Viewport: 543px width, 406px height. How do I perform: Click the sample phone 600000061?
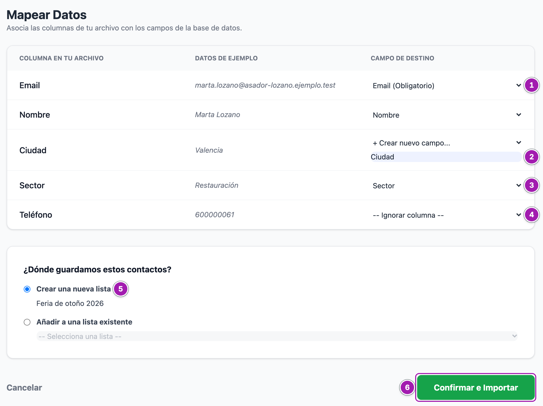tap(215, 215)
